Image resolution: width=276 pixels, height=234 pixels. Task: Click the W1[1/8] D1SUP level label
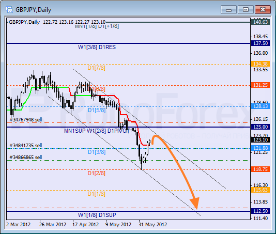[97, 215]
